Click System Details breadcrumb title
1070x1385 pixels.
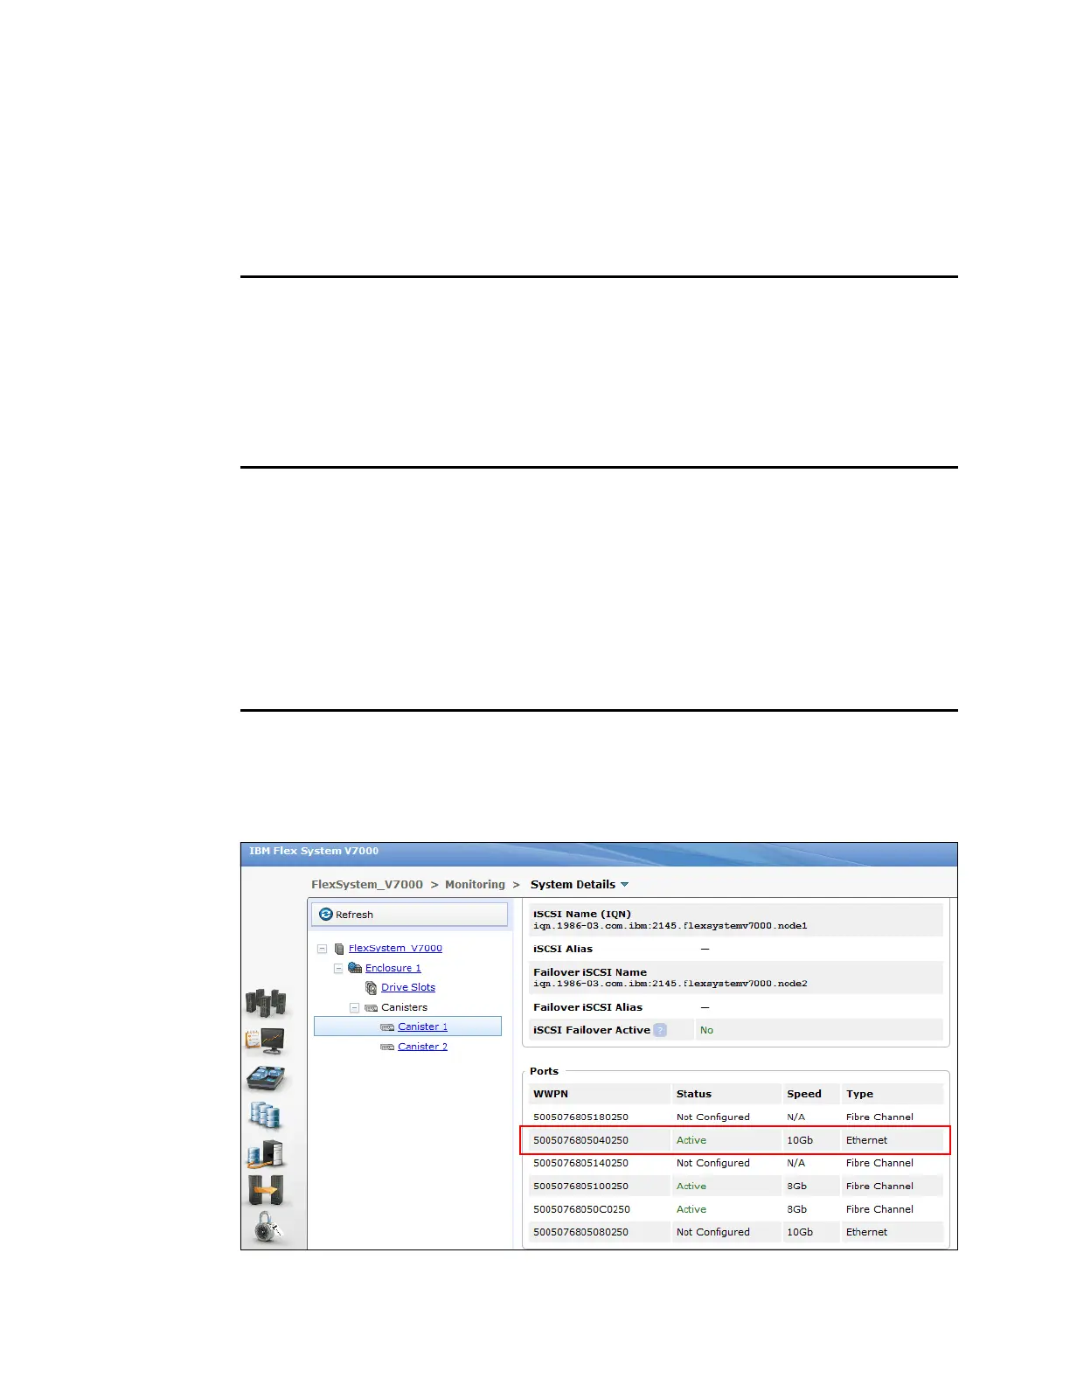[573, 885]
